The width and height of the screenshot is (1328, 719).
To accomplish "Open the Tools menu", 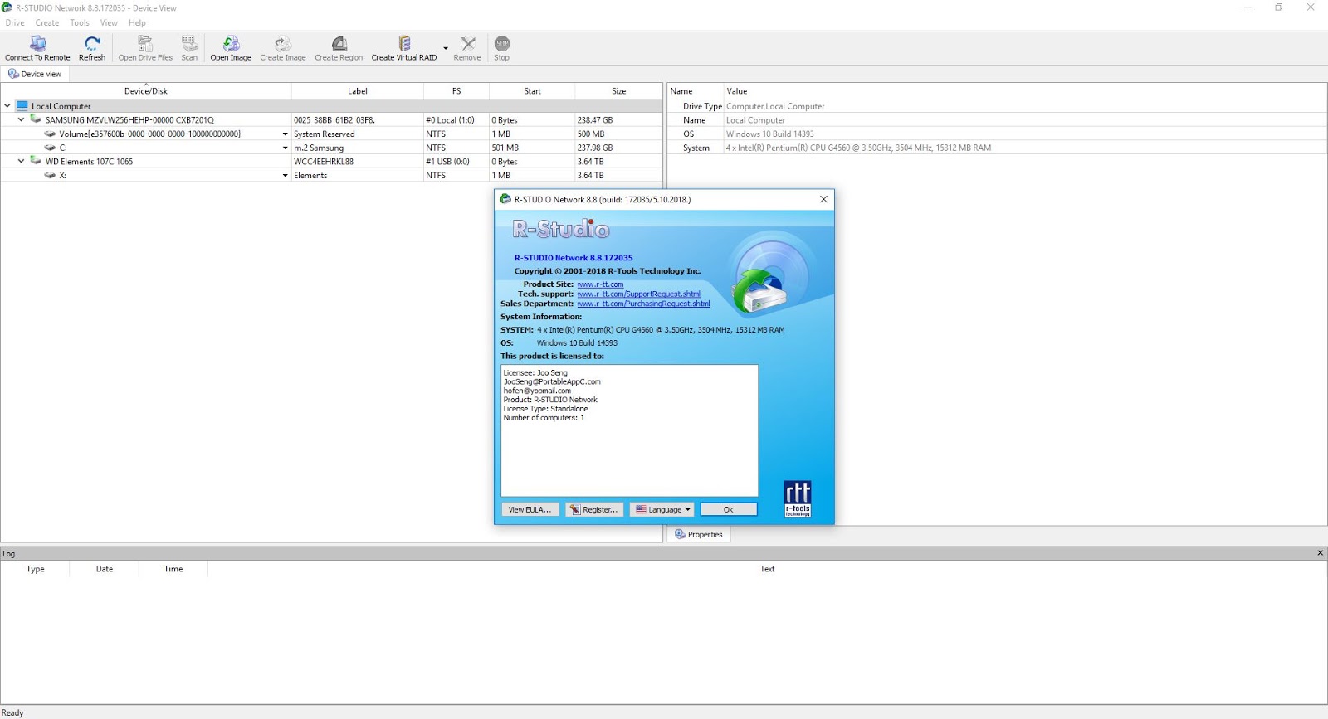I will (80, 23).
